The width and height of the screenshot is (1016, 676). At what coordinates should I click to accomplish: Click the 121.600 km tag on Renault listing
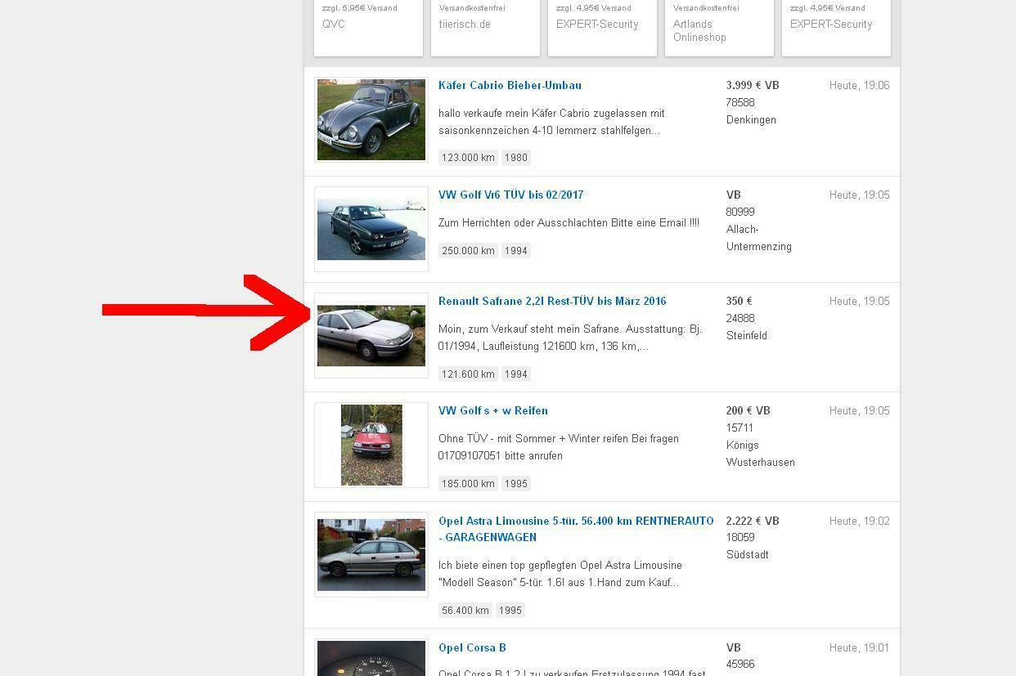point(468,374)
